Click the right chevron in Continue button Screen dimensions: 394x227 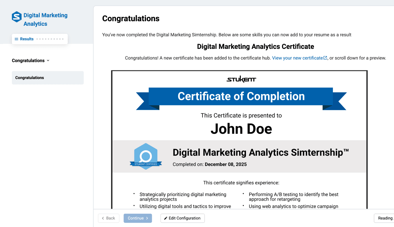click(147, 218)
